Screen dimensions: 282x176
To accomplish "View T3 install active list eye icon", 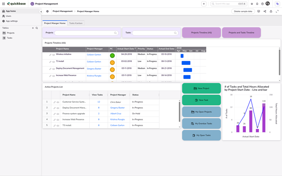I will [x=58, y=126].
